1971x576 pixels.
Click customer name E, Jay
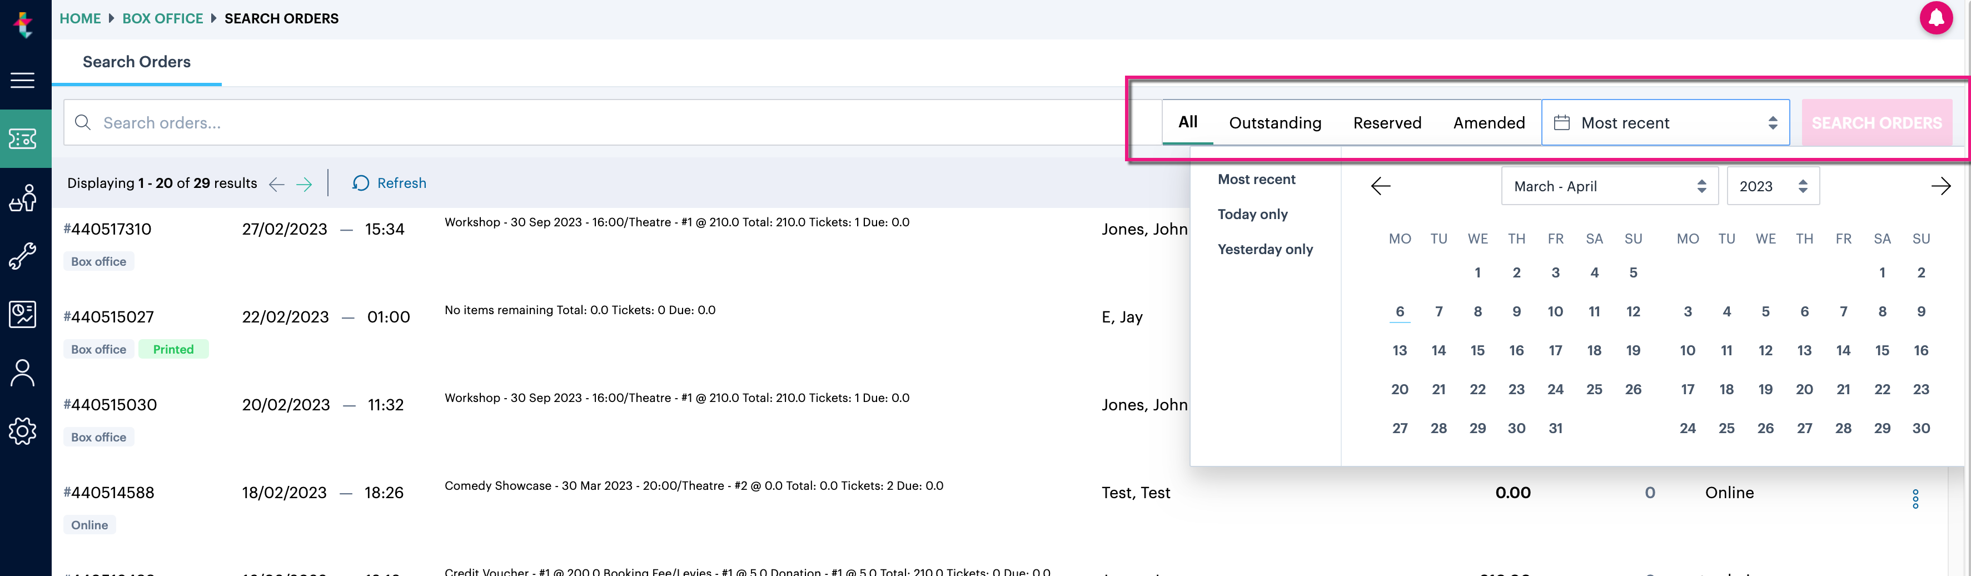coord(1122,317)
